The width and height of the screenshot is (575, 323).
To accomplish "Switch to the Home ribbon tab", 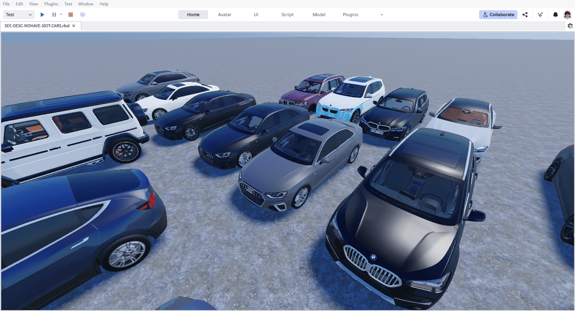I will [193, 15].
